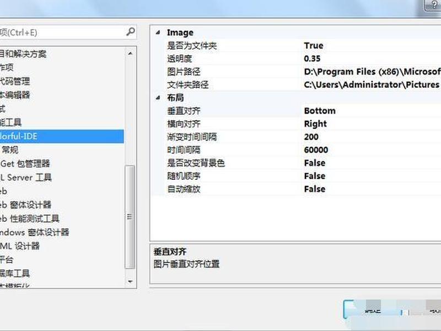Edit the 60000 time interval value
The height and width of the screenshot is (331, 441).
tap(316, 150)
